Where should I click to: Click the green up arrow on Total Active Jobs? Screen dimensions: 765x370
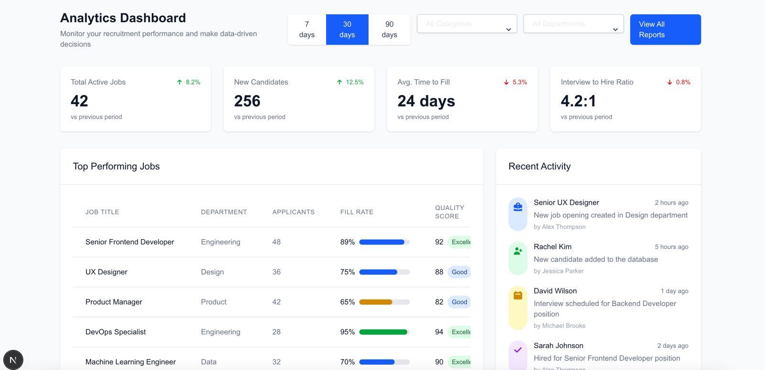pos(180,82)
